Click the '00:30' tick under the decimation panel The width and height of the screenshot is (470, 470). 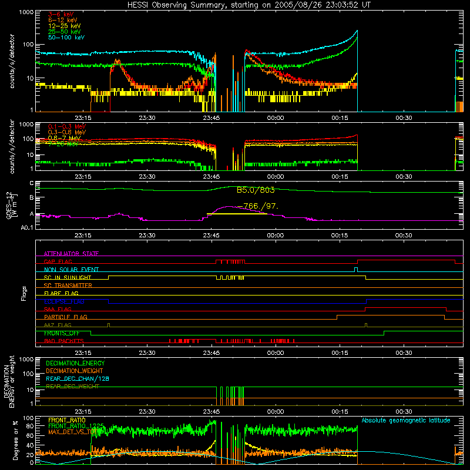[404, 412]
